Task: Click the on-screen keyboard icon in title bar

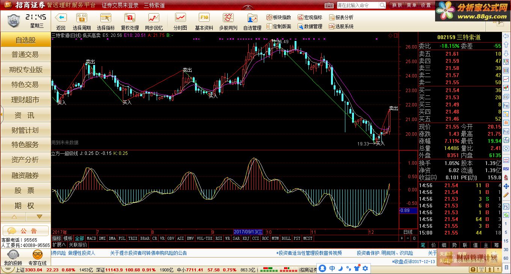Action: (x=329, y=5)
